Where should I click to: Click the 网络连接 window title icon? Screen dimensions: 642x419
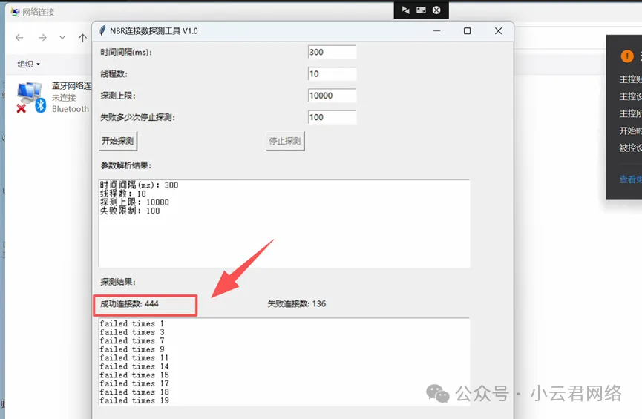(14, 12)
